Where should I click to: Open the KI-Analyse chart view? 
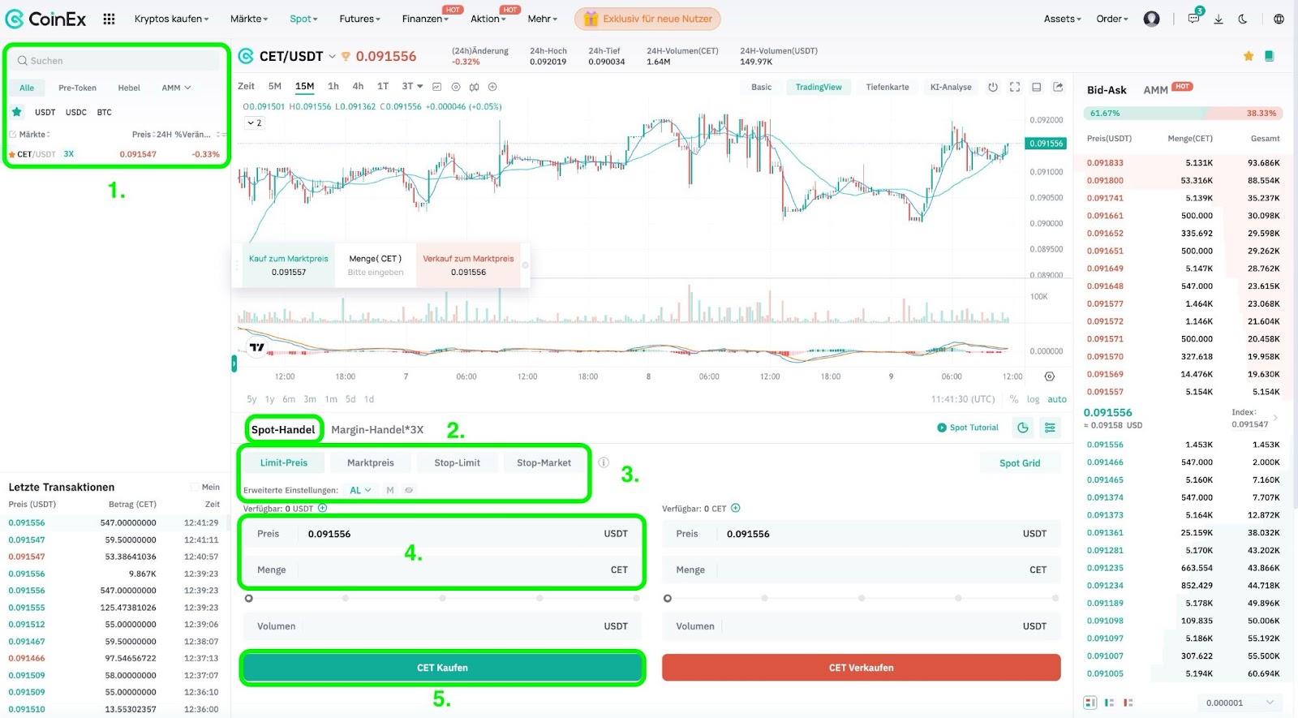point(951,87)
